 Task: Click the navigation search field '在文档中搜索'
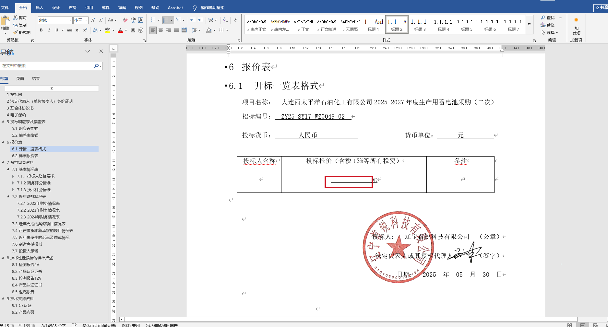pyautogui.click(x=47, y=66)
